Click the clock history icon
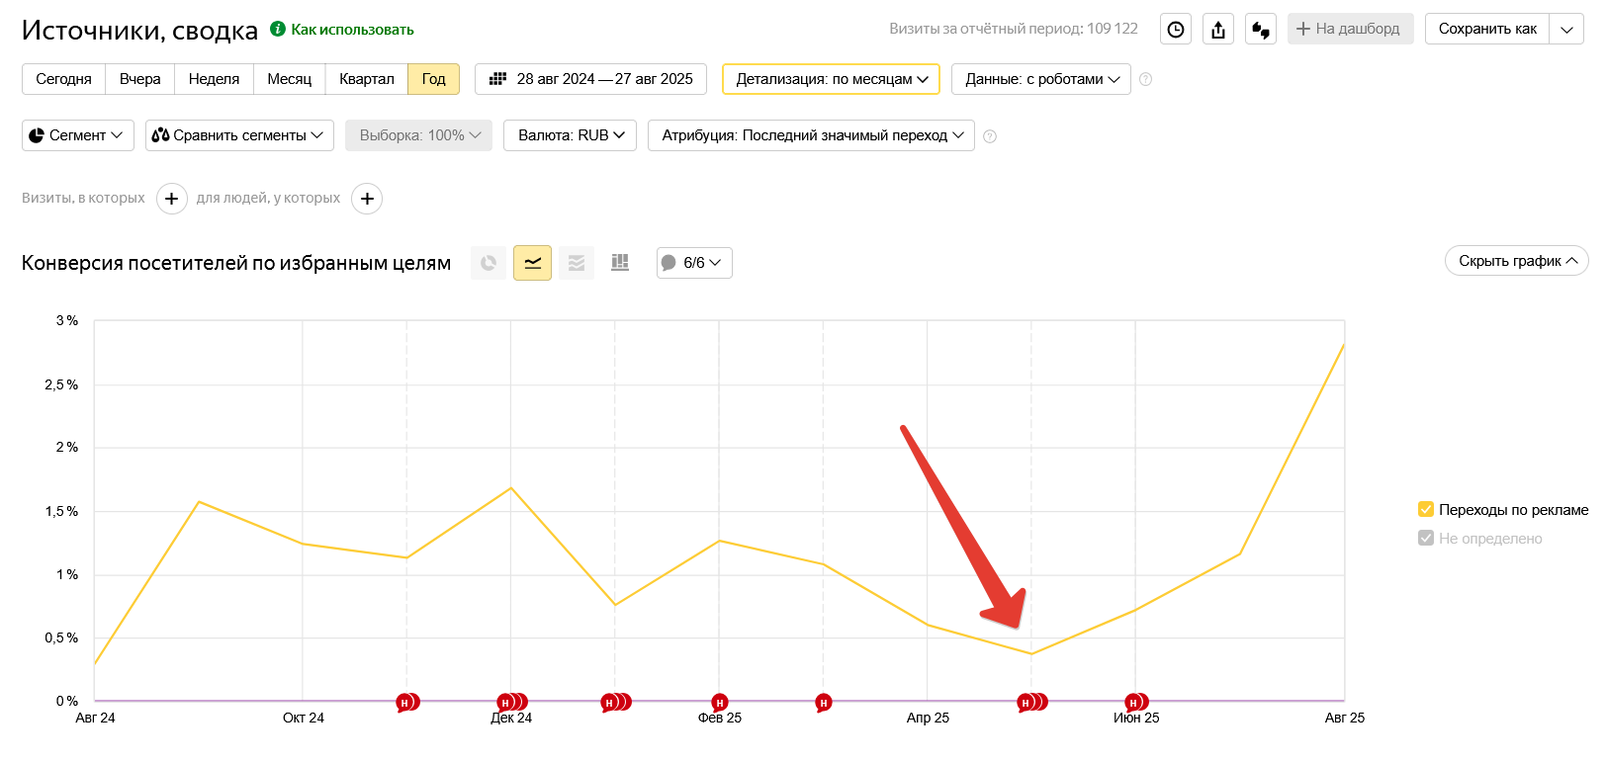The height and width of the screenshot is (764, 1605). click(1175, 30)
